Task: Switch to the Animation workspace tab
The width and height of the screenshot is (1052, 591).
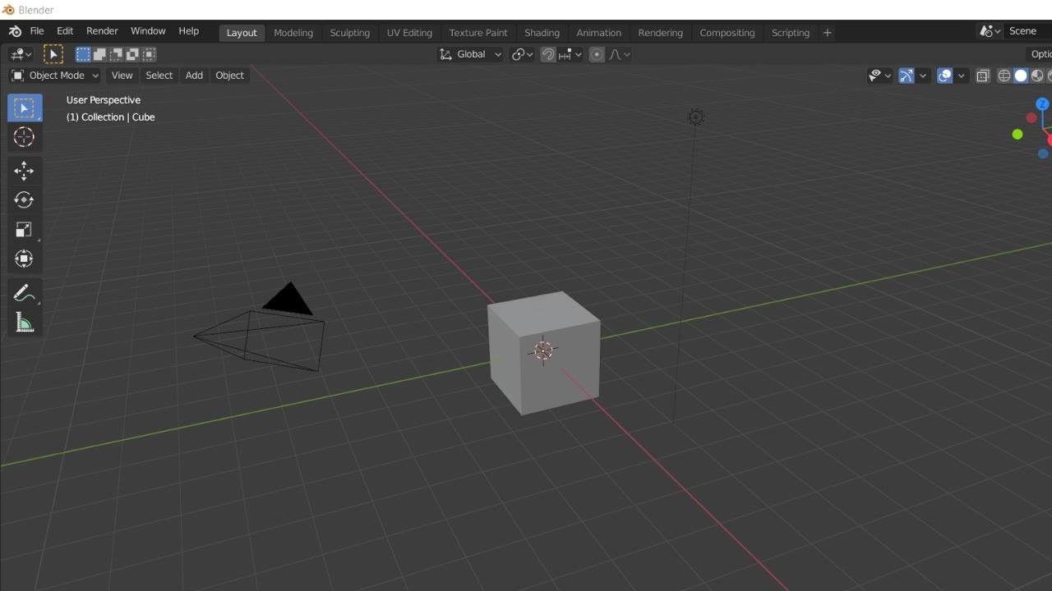Action: pos(598,33)
